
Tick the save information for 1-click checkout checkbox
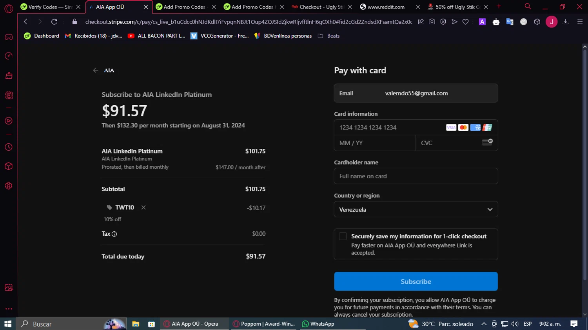coord(343,236)
